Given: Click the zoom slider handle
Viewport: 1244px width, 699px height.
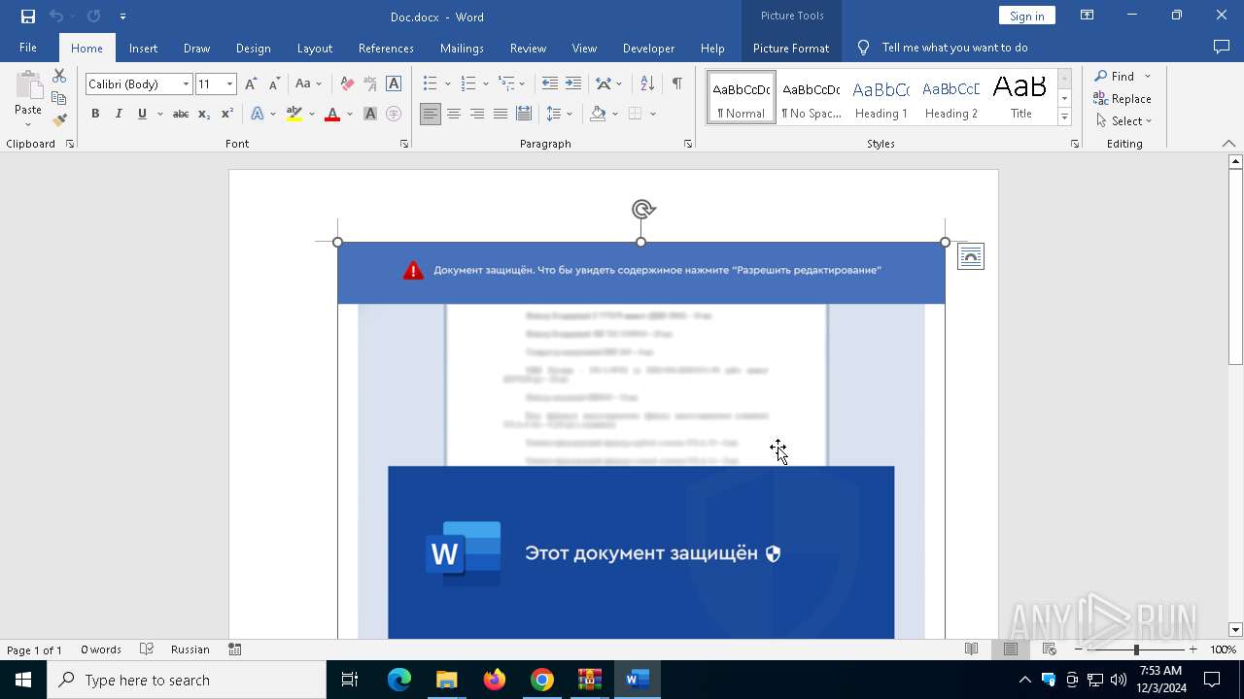Looking at the screenshot, I should (x=1136, y=649).
